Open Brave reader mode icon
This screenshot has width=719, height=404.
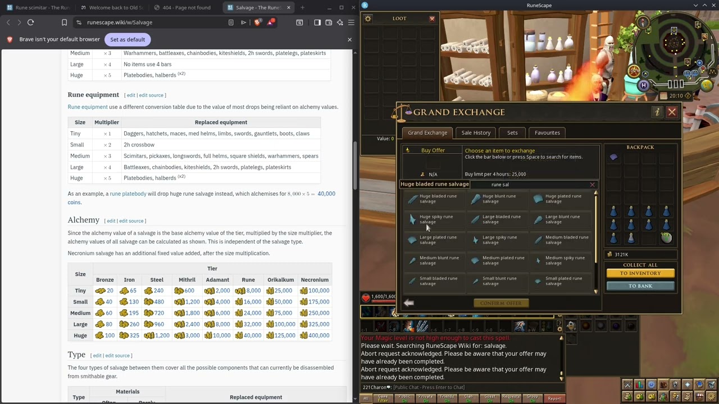click(x=231, y=22)
